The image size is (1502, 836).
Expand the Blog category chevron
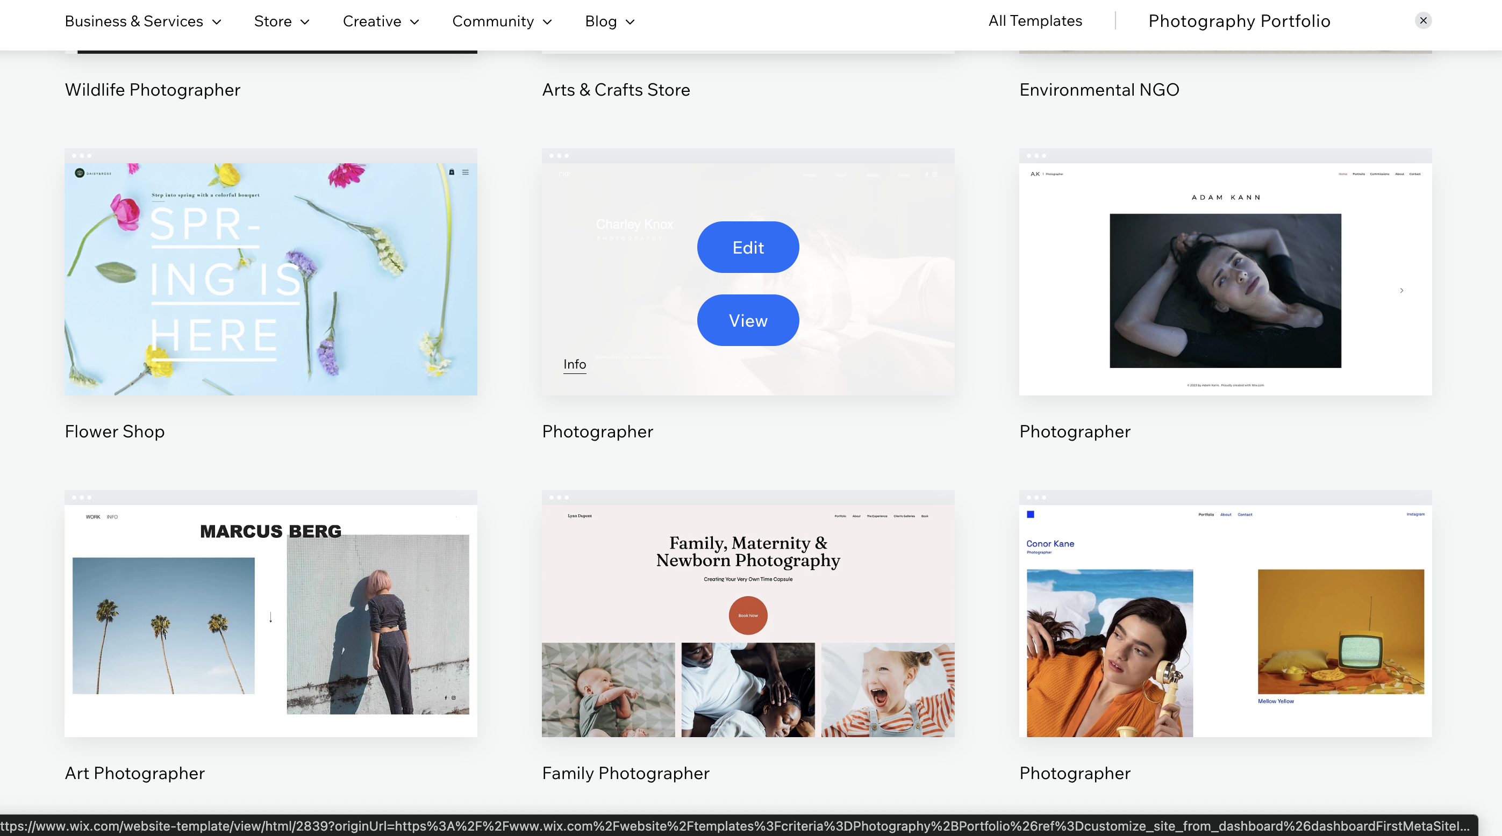[x=630, y=22]
